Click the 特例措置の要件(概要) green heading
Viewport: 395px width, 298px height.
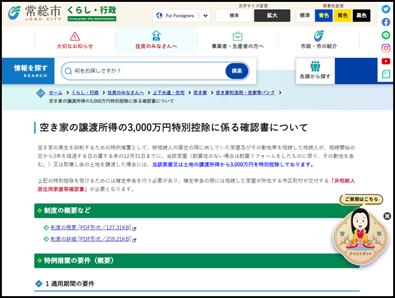tap(197, 261)
